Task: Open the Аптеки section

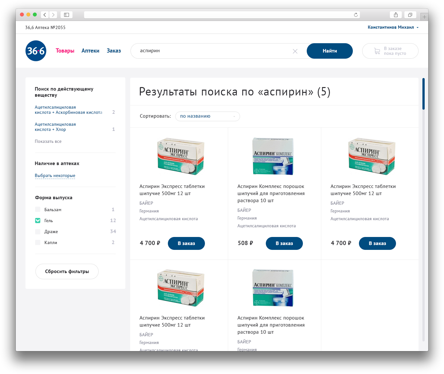Action: pyautogui.click(x=90, y=51)
